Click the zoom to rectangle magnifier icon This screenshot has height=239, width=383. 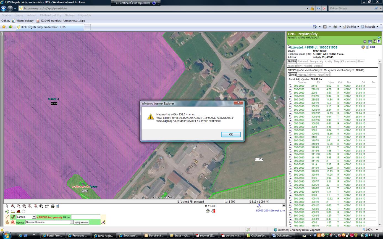point(24,206)
